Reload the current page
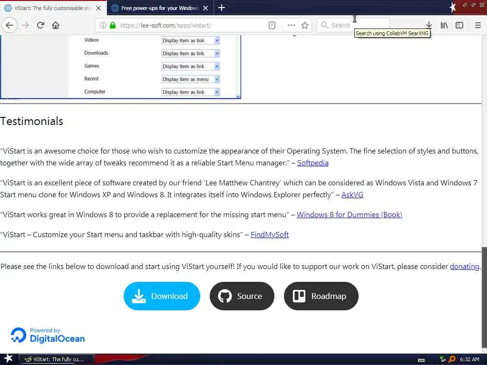Image resolution: width=487 pixels, height=365 pixels. (x=40, y=25)
